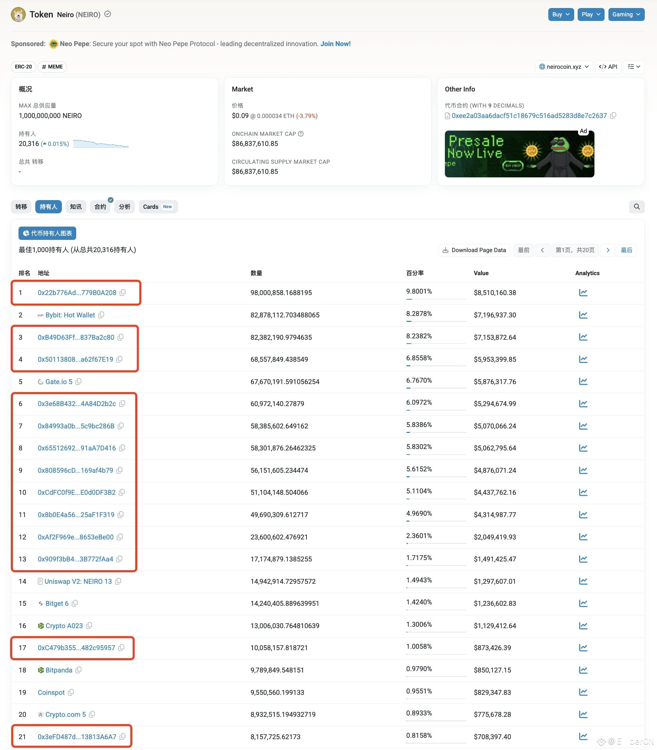Image resolution: width=657 pixels, height=750 pixels.
Task: Open the Bybit: Hot Wallet holder link
Action: 70,315
